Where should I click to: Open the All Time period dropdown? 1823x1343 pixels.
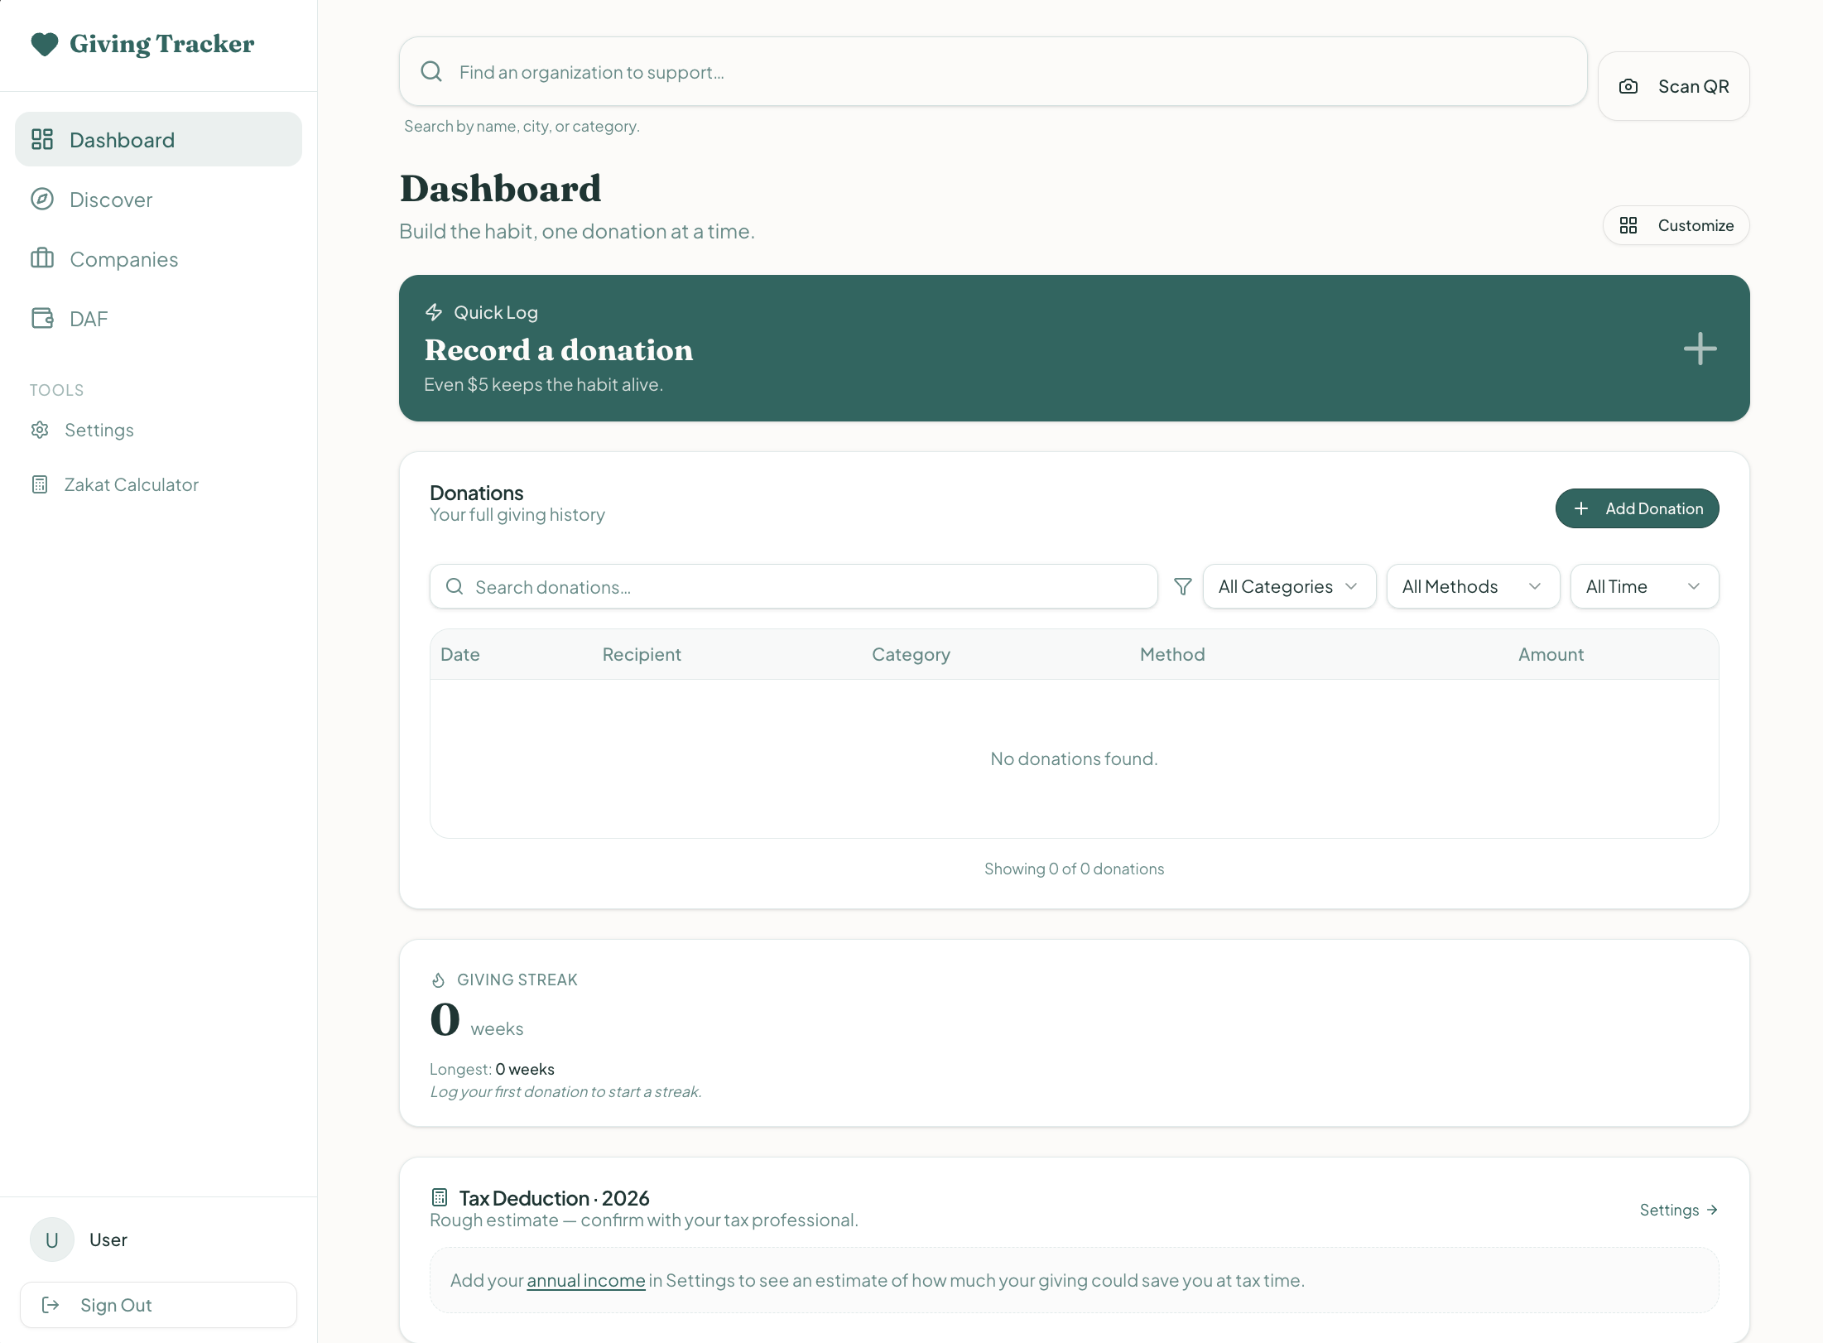[1643, 587]
